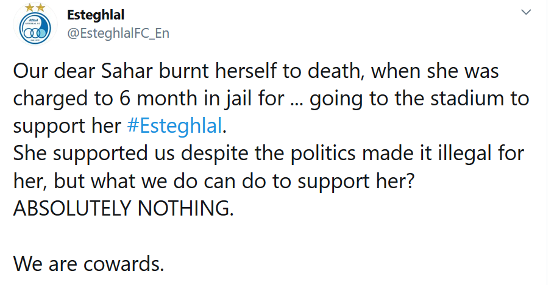Click the words 'support her' before the hashtag
The height and width of the screenshot is (285, 554).
68,125
